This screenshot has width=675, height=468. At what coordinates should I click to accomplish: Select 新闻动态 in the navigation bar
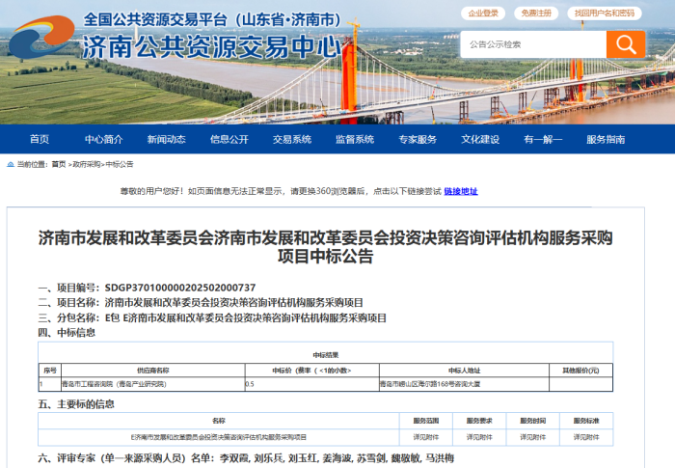coord(166,139)
